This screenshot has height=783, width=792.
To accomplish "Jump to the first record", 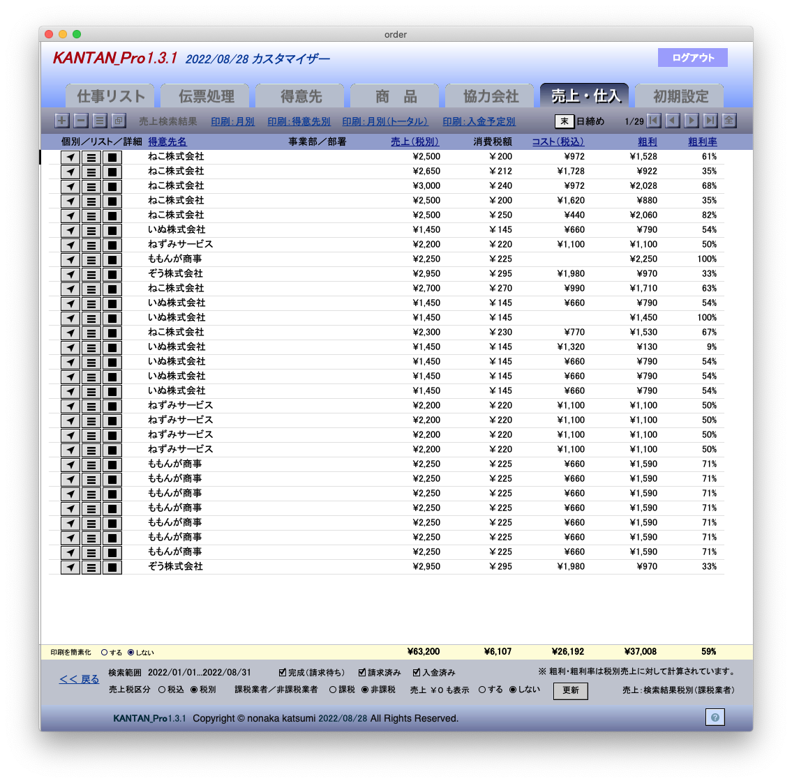I will point(654,121).
